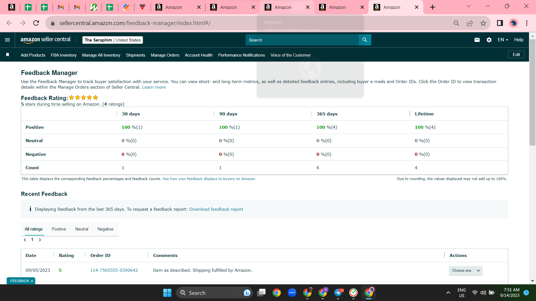Screen dimensions: 536x301
Task: Select the All ratings tab
Action: (33, 229)
